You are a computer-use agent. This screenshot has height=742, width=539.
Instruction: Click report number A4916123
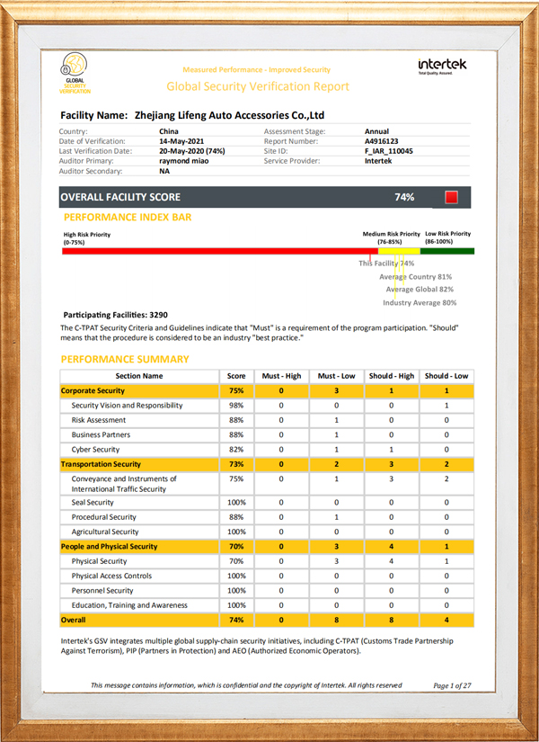[384, 141]
